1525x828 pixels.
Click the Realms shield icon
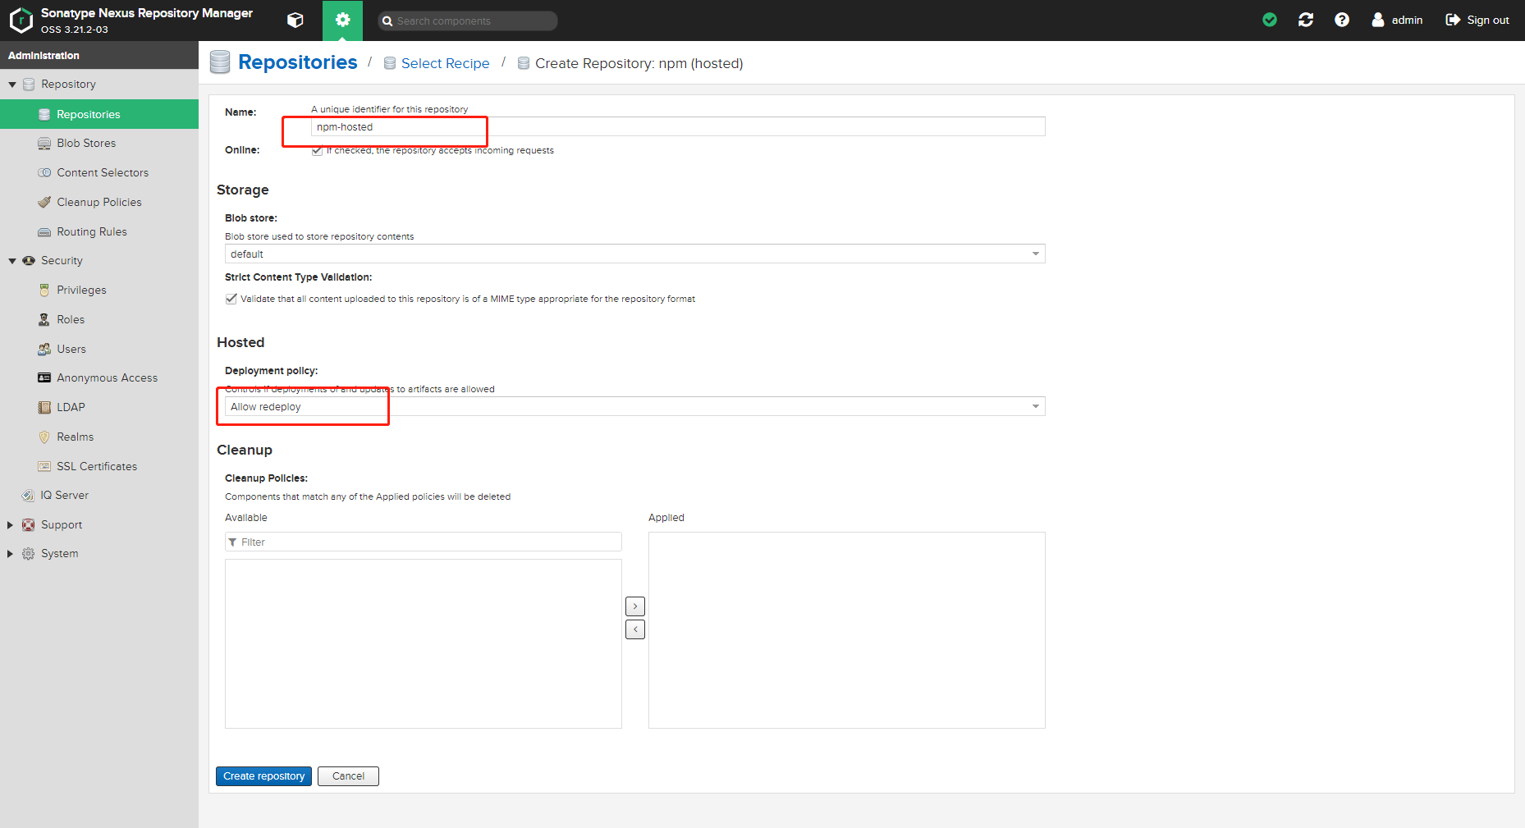[x=44, y=437]
